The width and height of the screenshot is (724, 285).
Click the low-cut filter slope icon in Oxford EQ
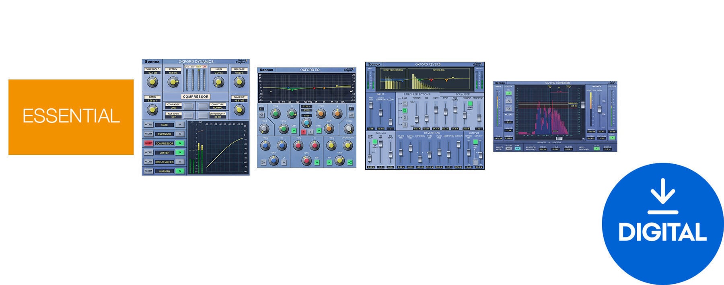tap(262, 115)
